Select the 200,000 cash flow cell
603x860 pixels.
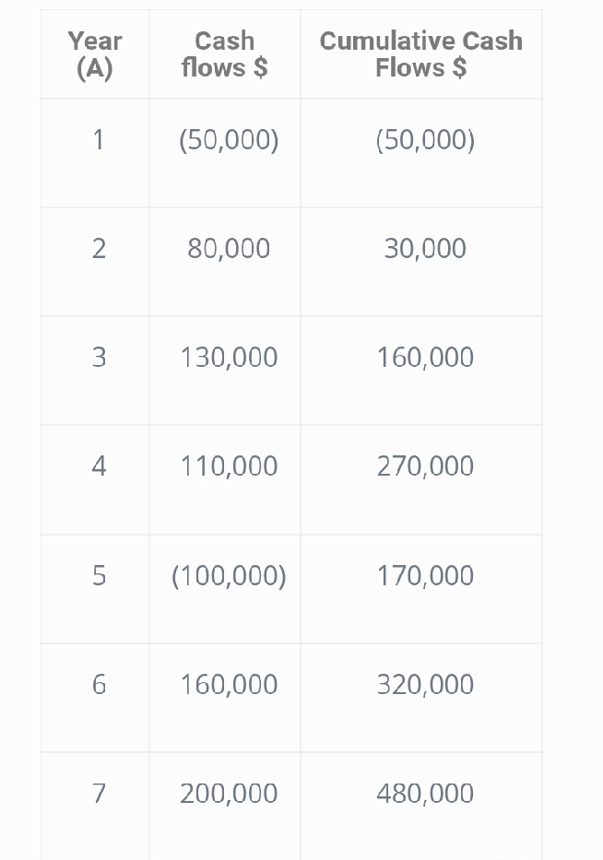click(229, 794)
